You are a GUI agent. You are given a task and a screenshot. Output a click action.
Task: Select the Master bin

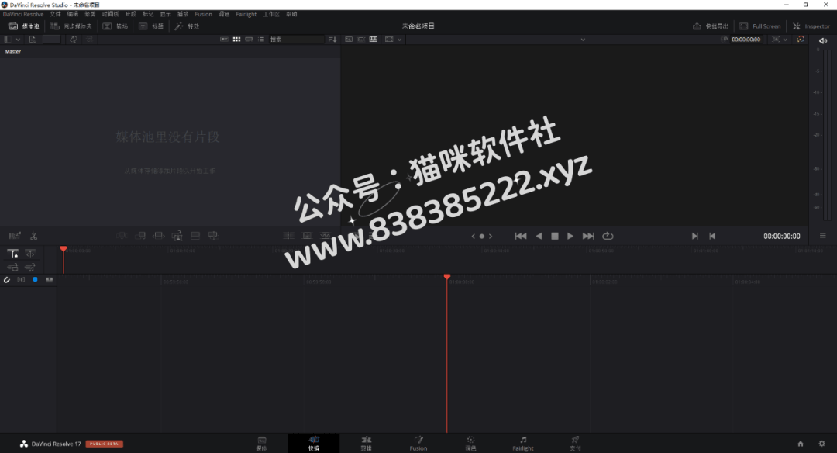(13, 52)
